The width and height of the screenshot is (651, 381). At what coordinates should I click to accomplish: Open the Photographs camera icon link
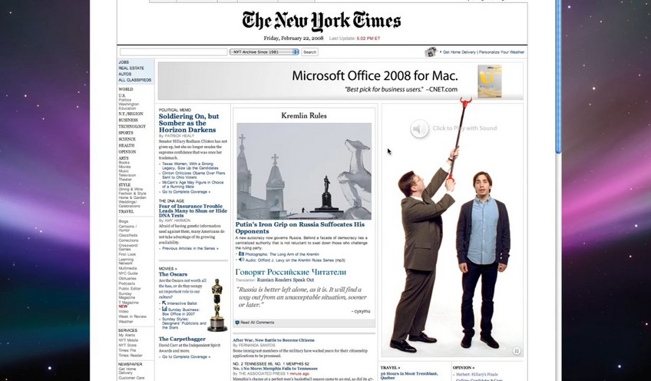click(x=241, y=253)
